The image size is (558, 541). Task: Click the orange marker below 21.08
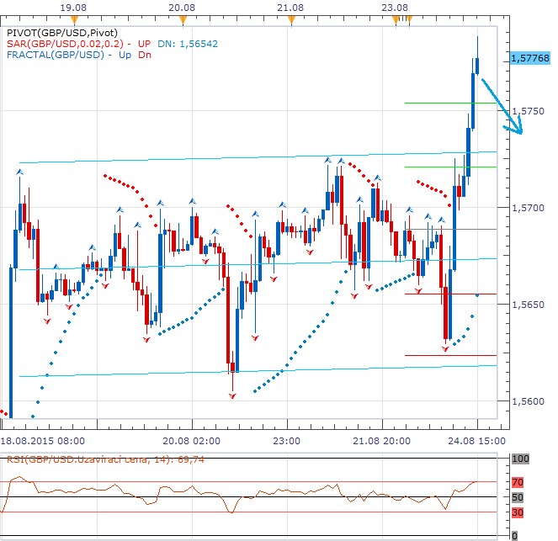click(291, 18)
